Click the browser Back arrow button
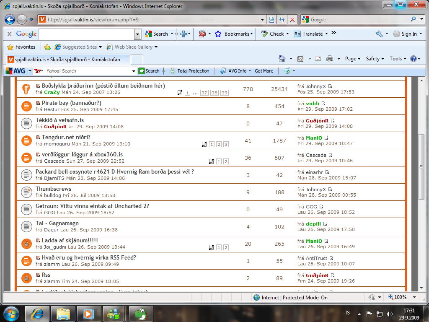Viewport: 429px width, 322px height. (10, 19)
